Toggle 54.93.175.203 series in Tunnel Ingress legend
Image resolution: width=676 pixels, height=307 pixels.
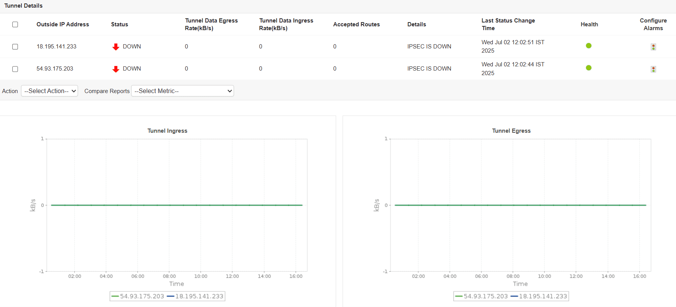138,296
